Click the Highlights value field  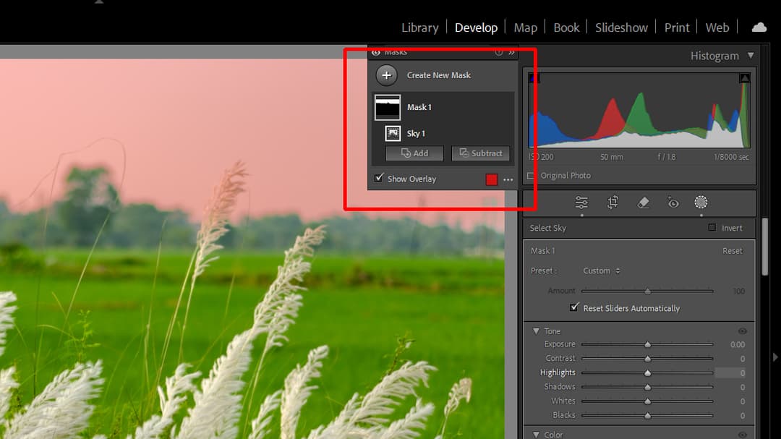(x=730, y=372)
